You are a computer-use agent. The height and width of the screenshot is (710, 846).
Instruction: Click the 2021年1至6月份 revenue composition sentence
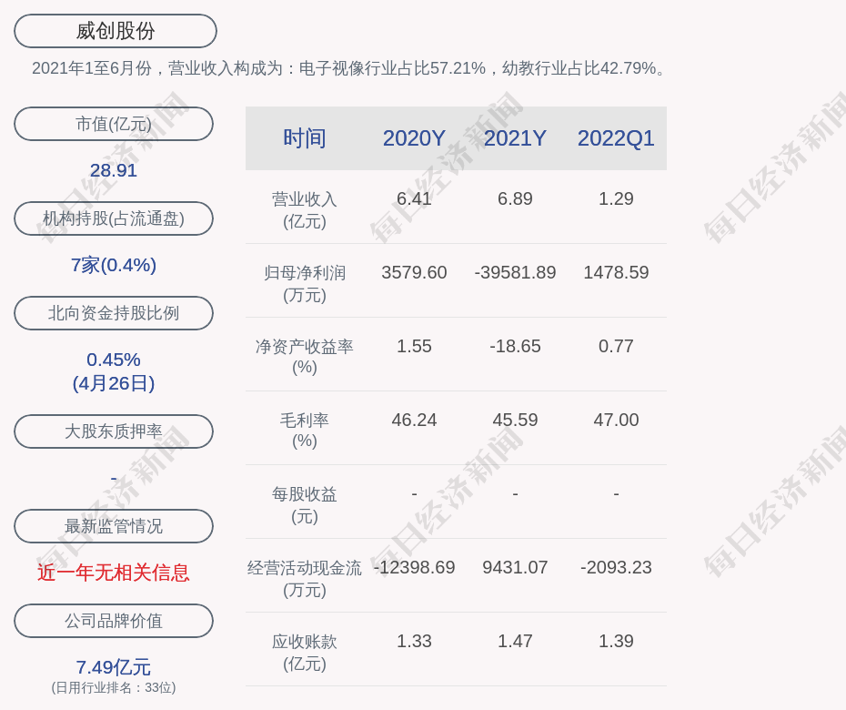351,68
